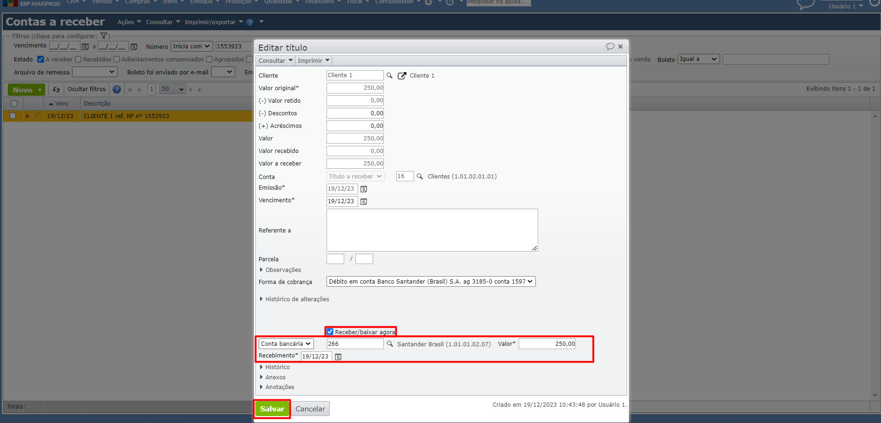Click the pencil edit icon on the CLIENTE 1 row
The image size is (881, 423).
tap(36, 116)
